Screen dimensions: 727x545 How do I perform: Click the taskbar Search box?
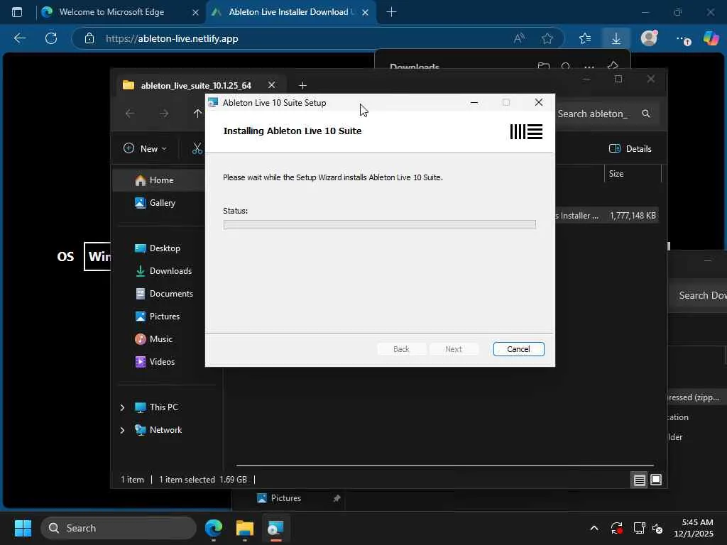(119, 528)
